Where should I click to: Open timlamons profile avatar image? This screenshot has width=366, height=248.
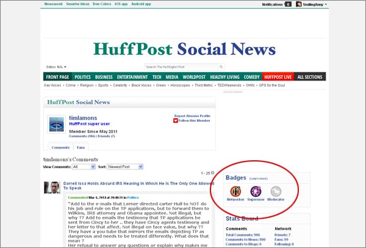pos(57,124)
